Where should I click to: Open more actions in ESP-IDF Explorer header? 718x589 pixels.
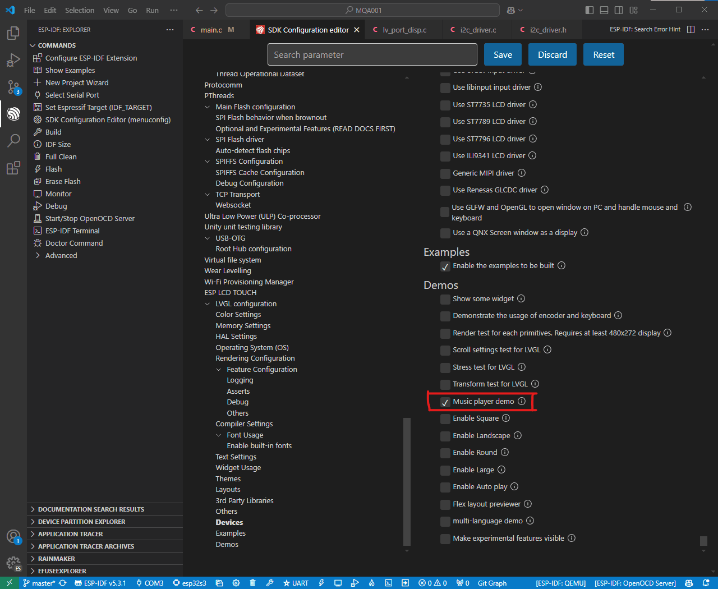(170, 30)
